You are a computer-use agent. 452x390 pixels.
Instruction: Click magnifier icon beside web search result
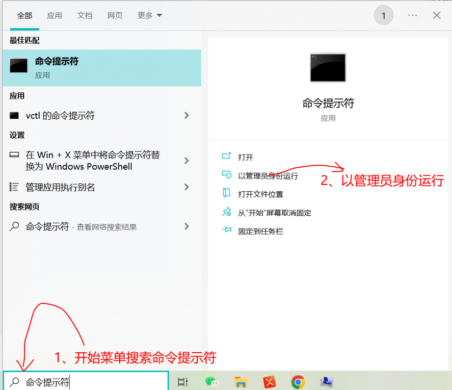[14, 227]
